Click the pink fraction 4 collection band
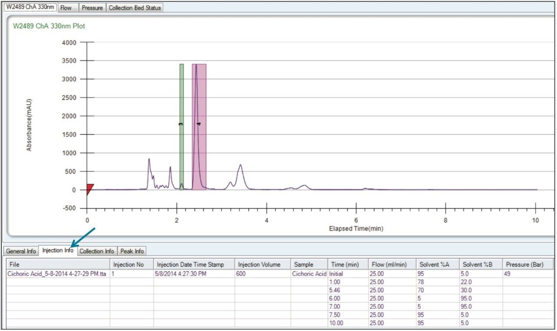This screenshot has width=557, height=331. [199, 127]
